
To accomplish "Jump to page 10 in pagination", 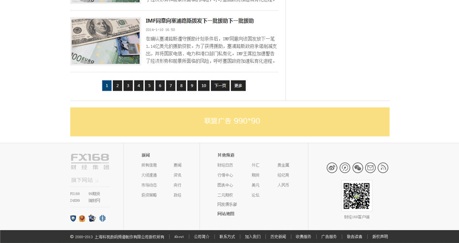I will (x=203, y=86).
